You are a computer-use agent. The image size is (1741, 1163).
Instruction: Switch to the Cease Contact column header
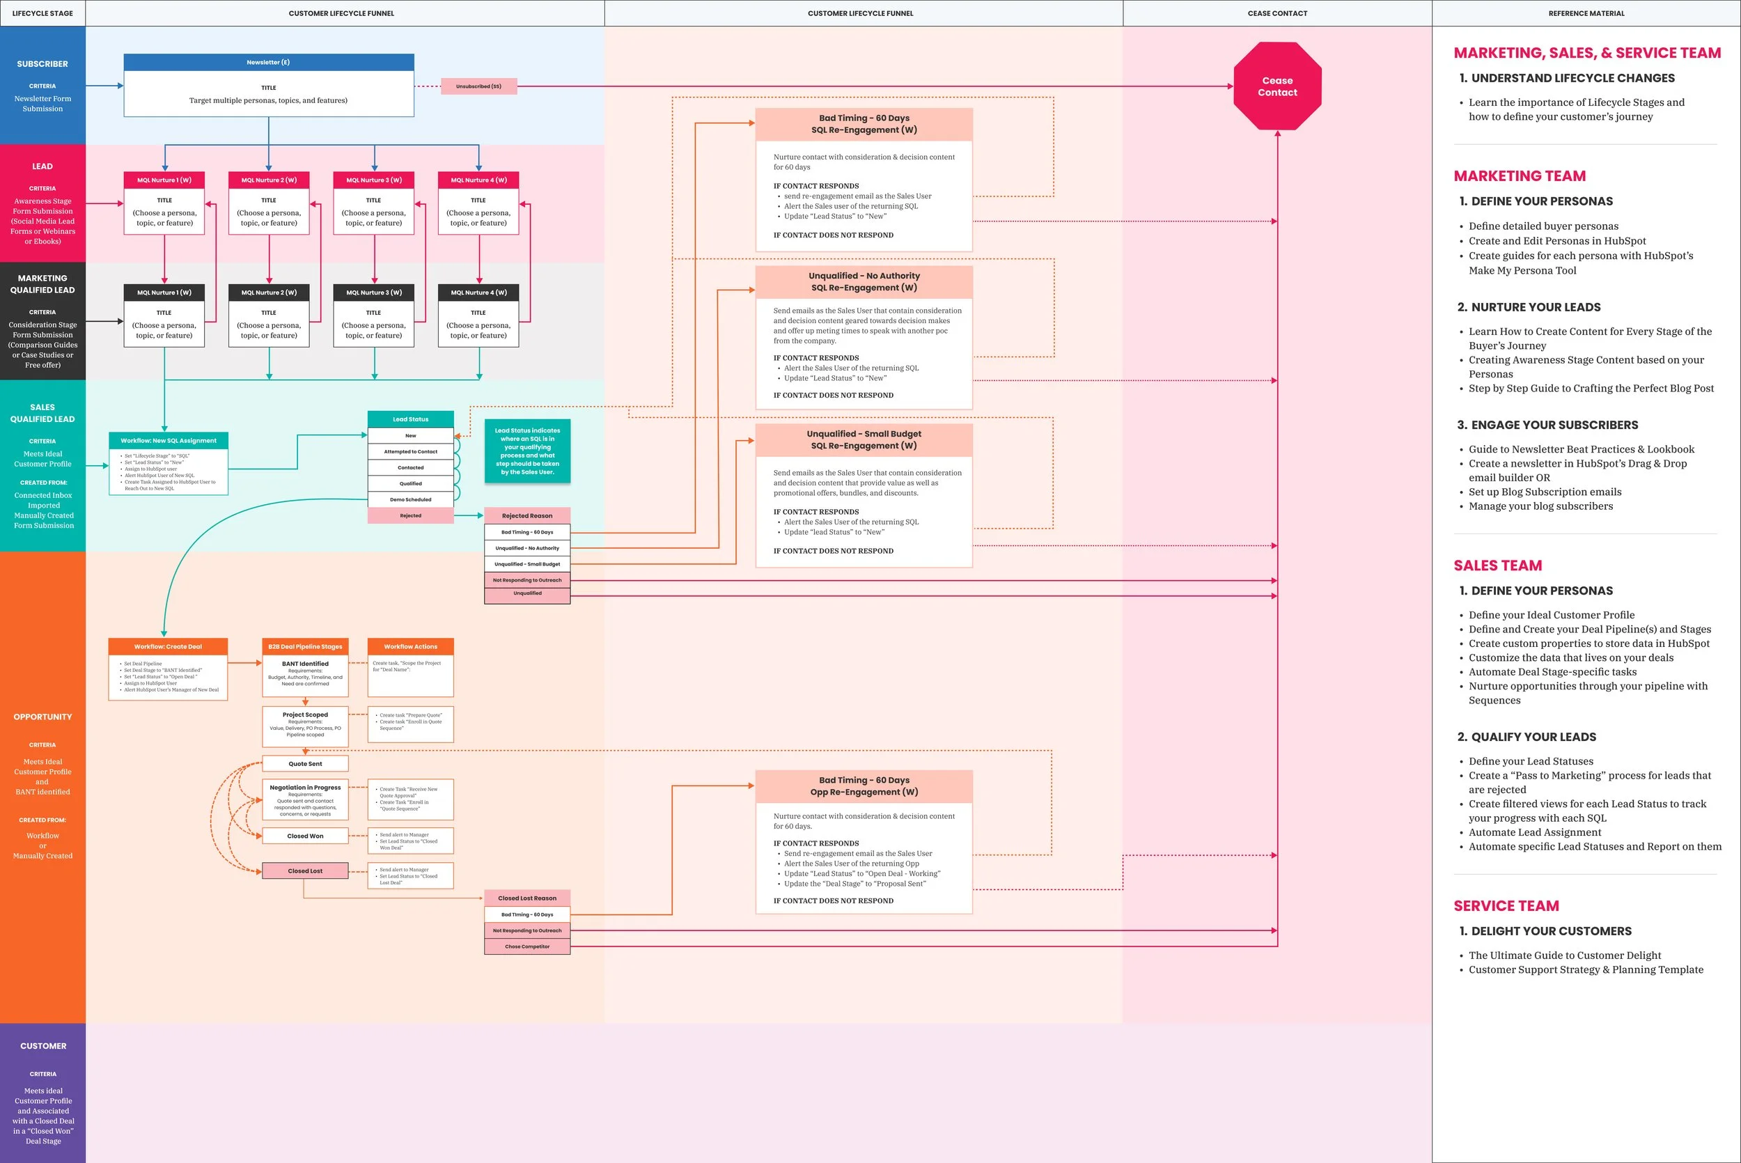click(1277, 13)
